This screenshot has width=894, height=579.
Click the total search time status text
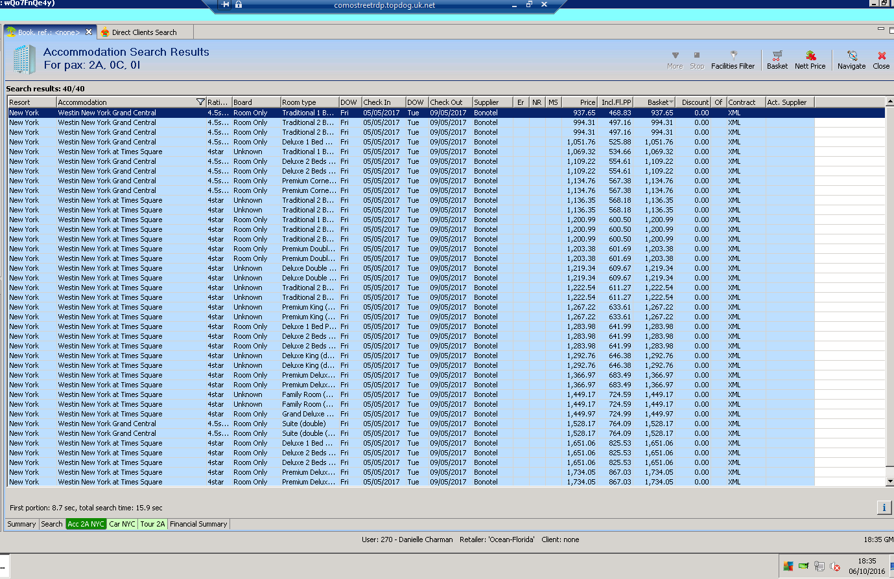coord(86,508)
